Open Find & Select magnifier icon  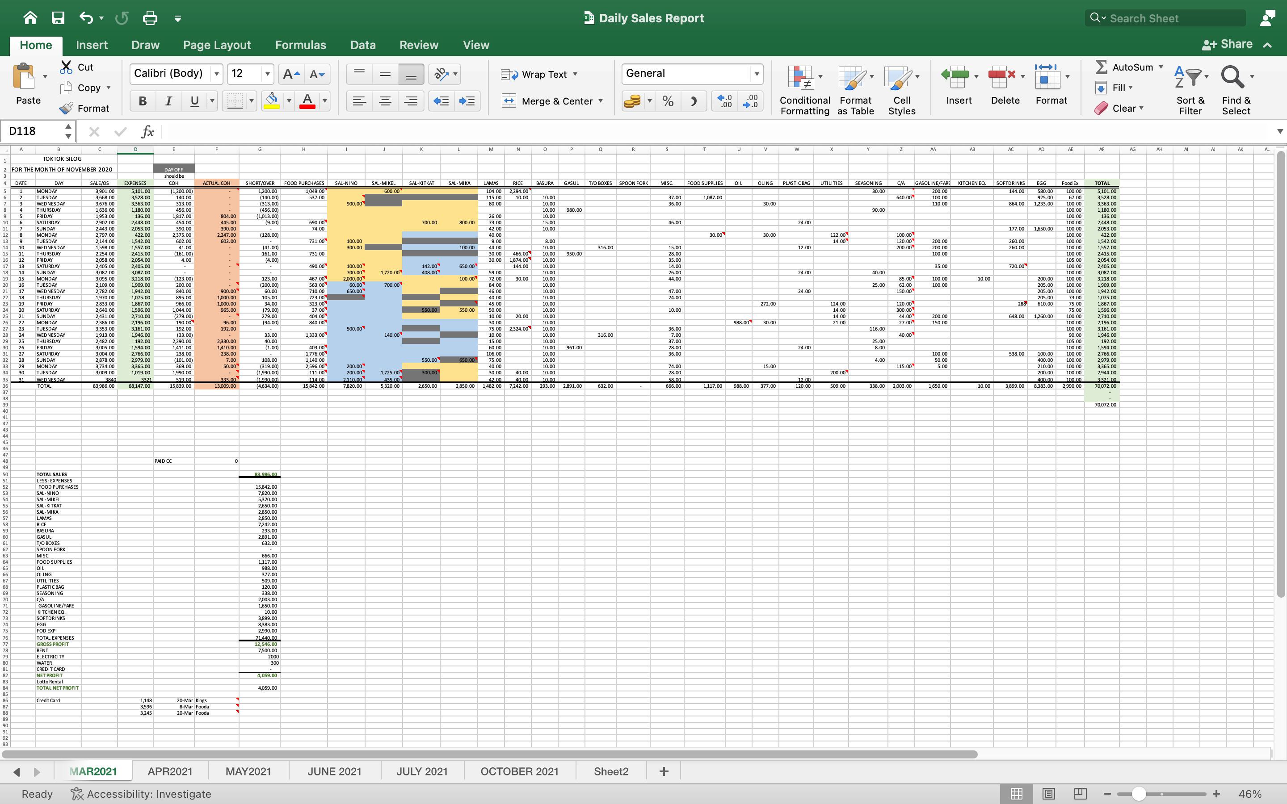tap(1232, 77)
